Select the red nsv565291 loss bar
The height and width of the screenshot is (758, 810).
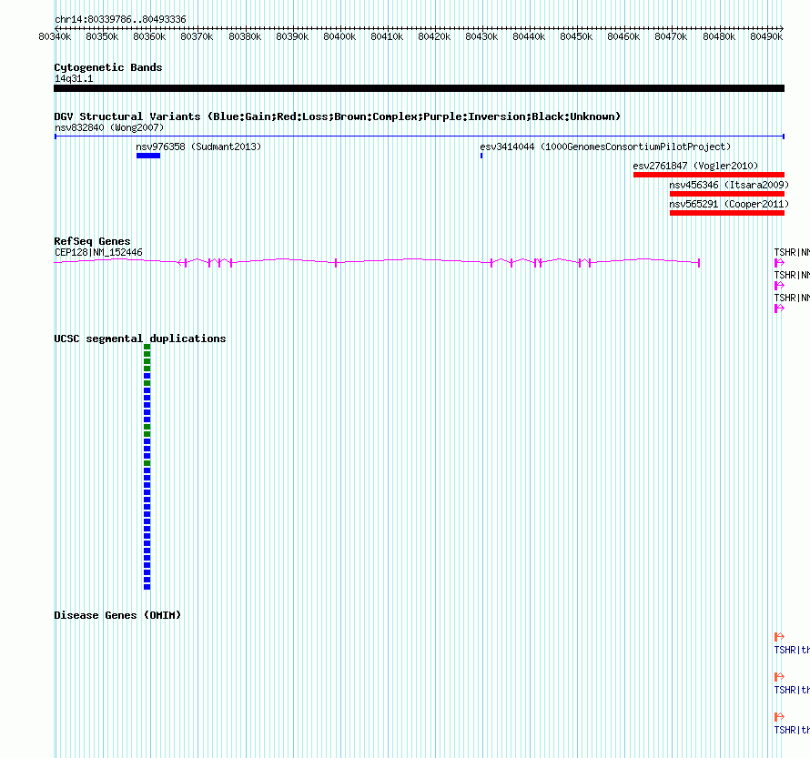click(x=727, y=213)
